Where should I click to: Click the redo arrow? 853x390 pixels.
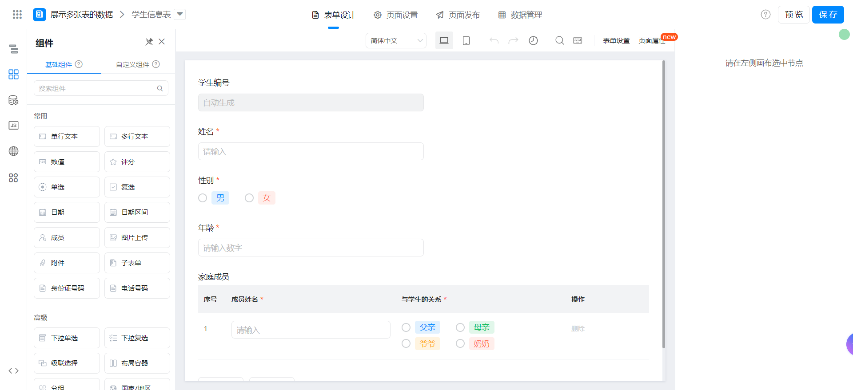click(x=513, y=40)
